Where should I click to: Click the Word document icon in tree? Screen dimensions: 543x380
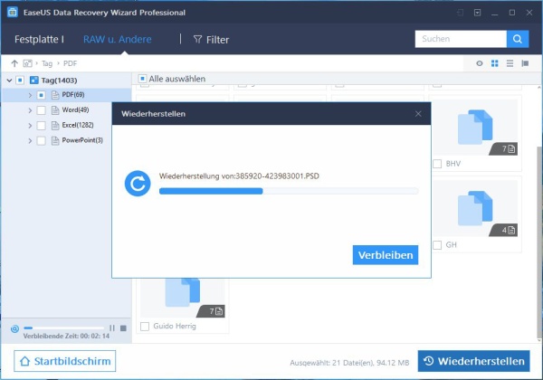(55, 110)
